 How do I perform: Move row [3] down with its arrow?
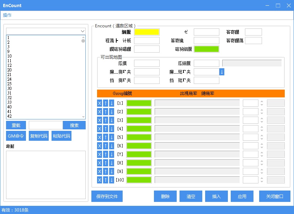(112, 120)
